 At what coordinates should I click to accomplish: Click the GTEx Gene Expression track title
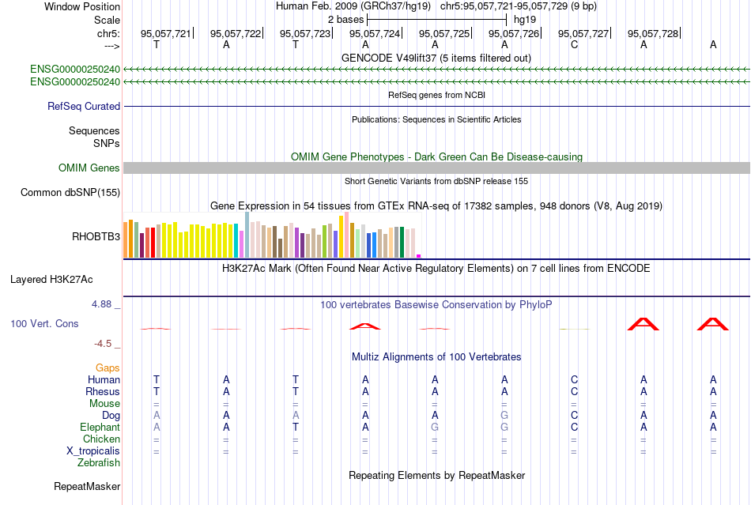pos(436,205)
